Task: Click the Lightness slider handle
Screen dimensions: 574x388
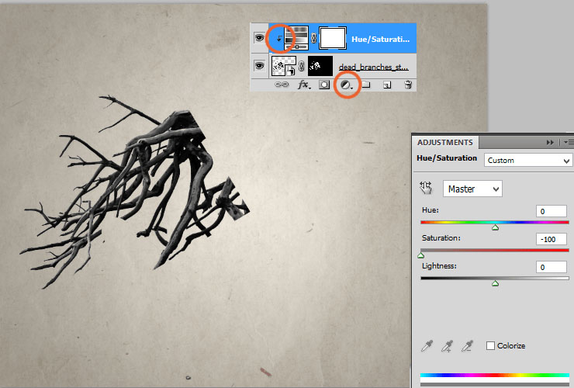Action: [496, 283]
